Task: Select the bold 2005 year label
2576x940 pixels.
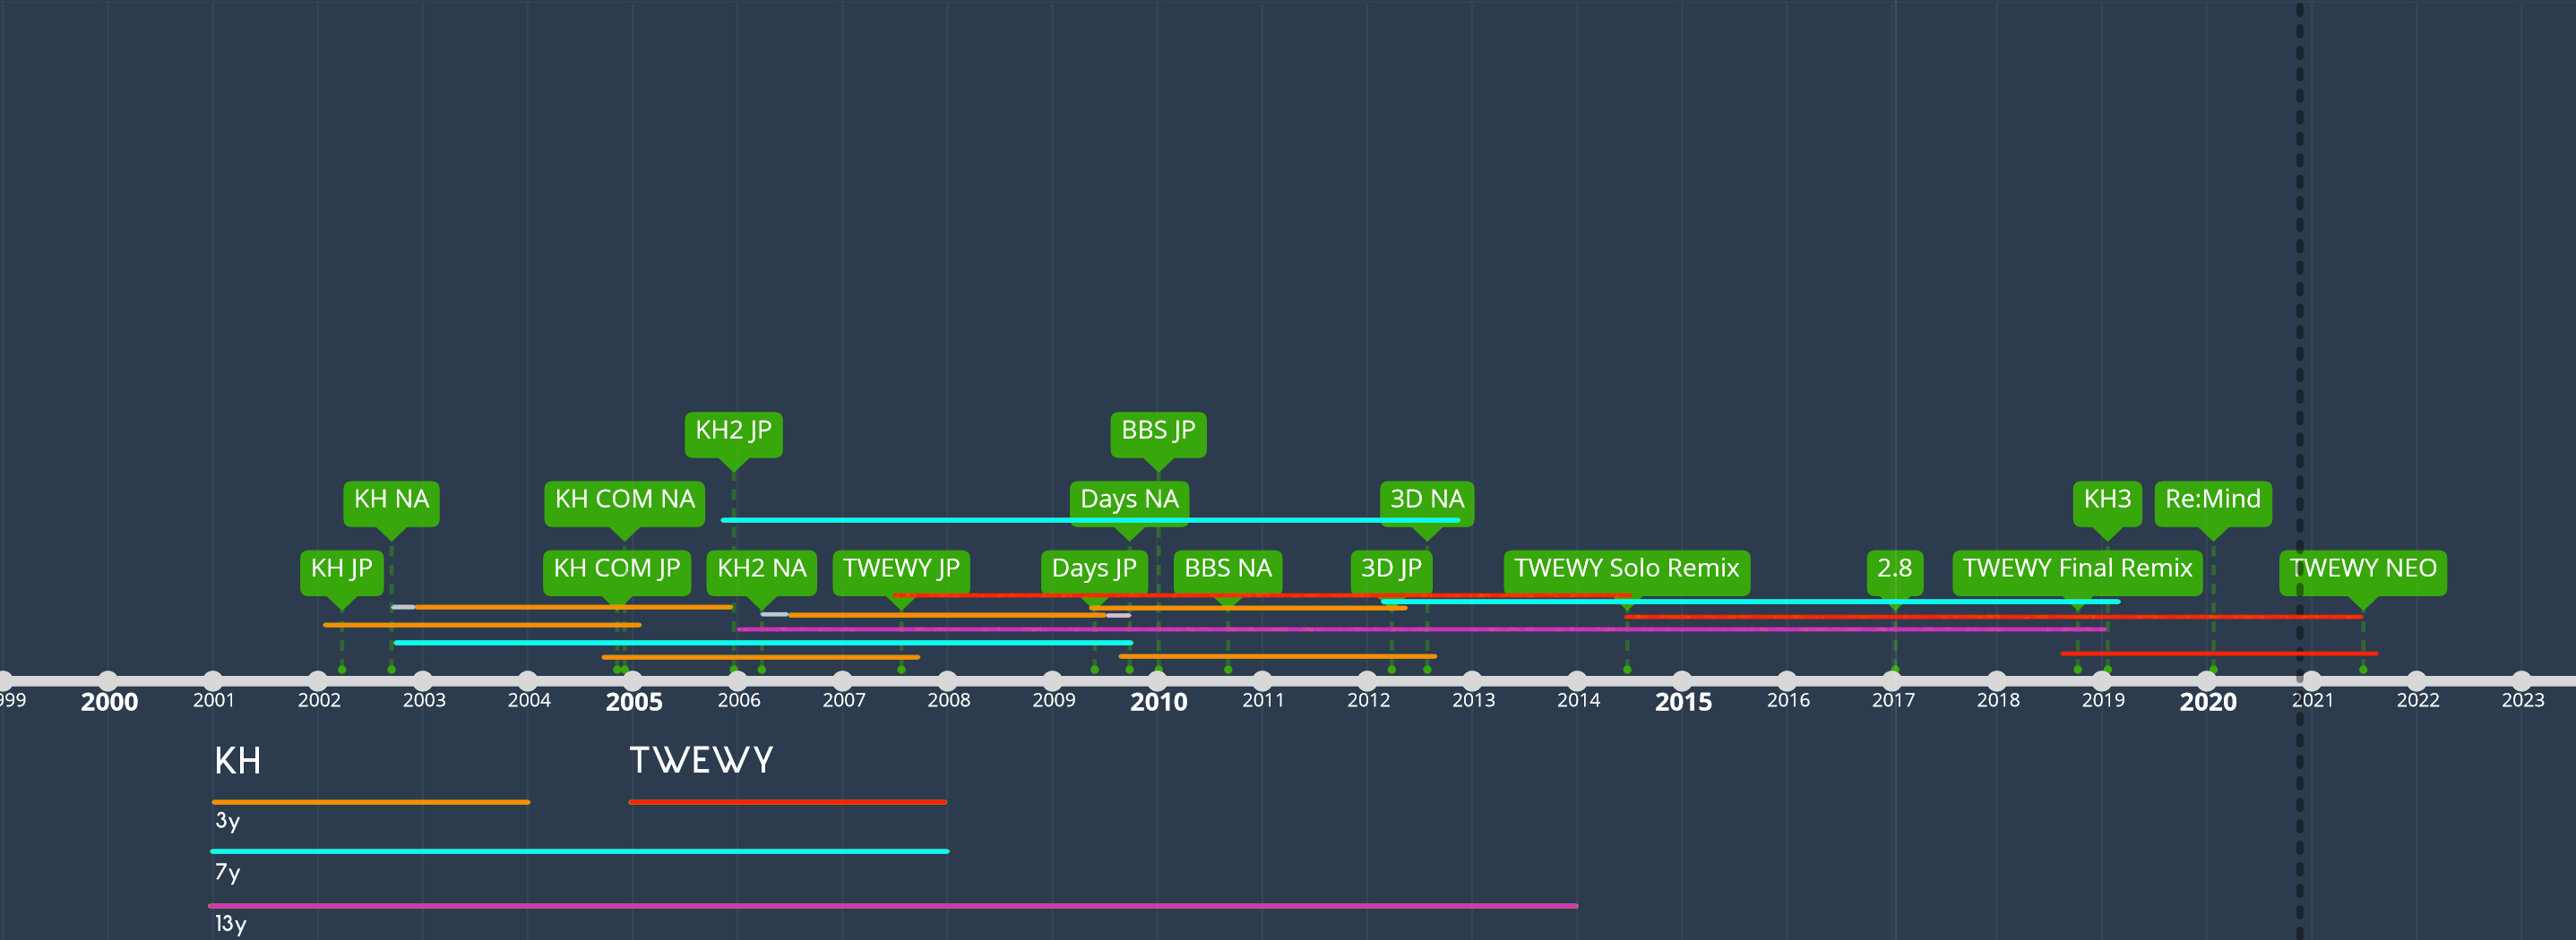Action: 634,701
